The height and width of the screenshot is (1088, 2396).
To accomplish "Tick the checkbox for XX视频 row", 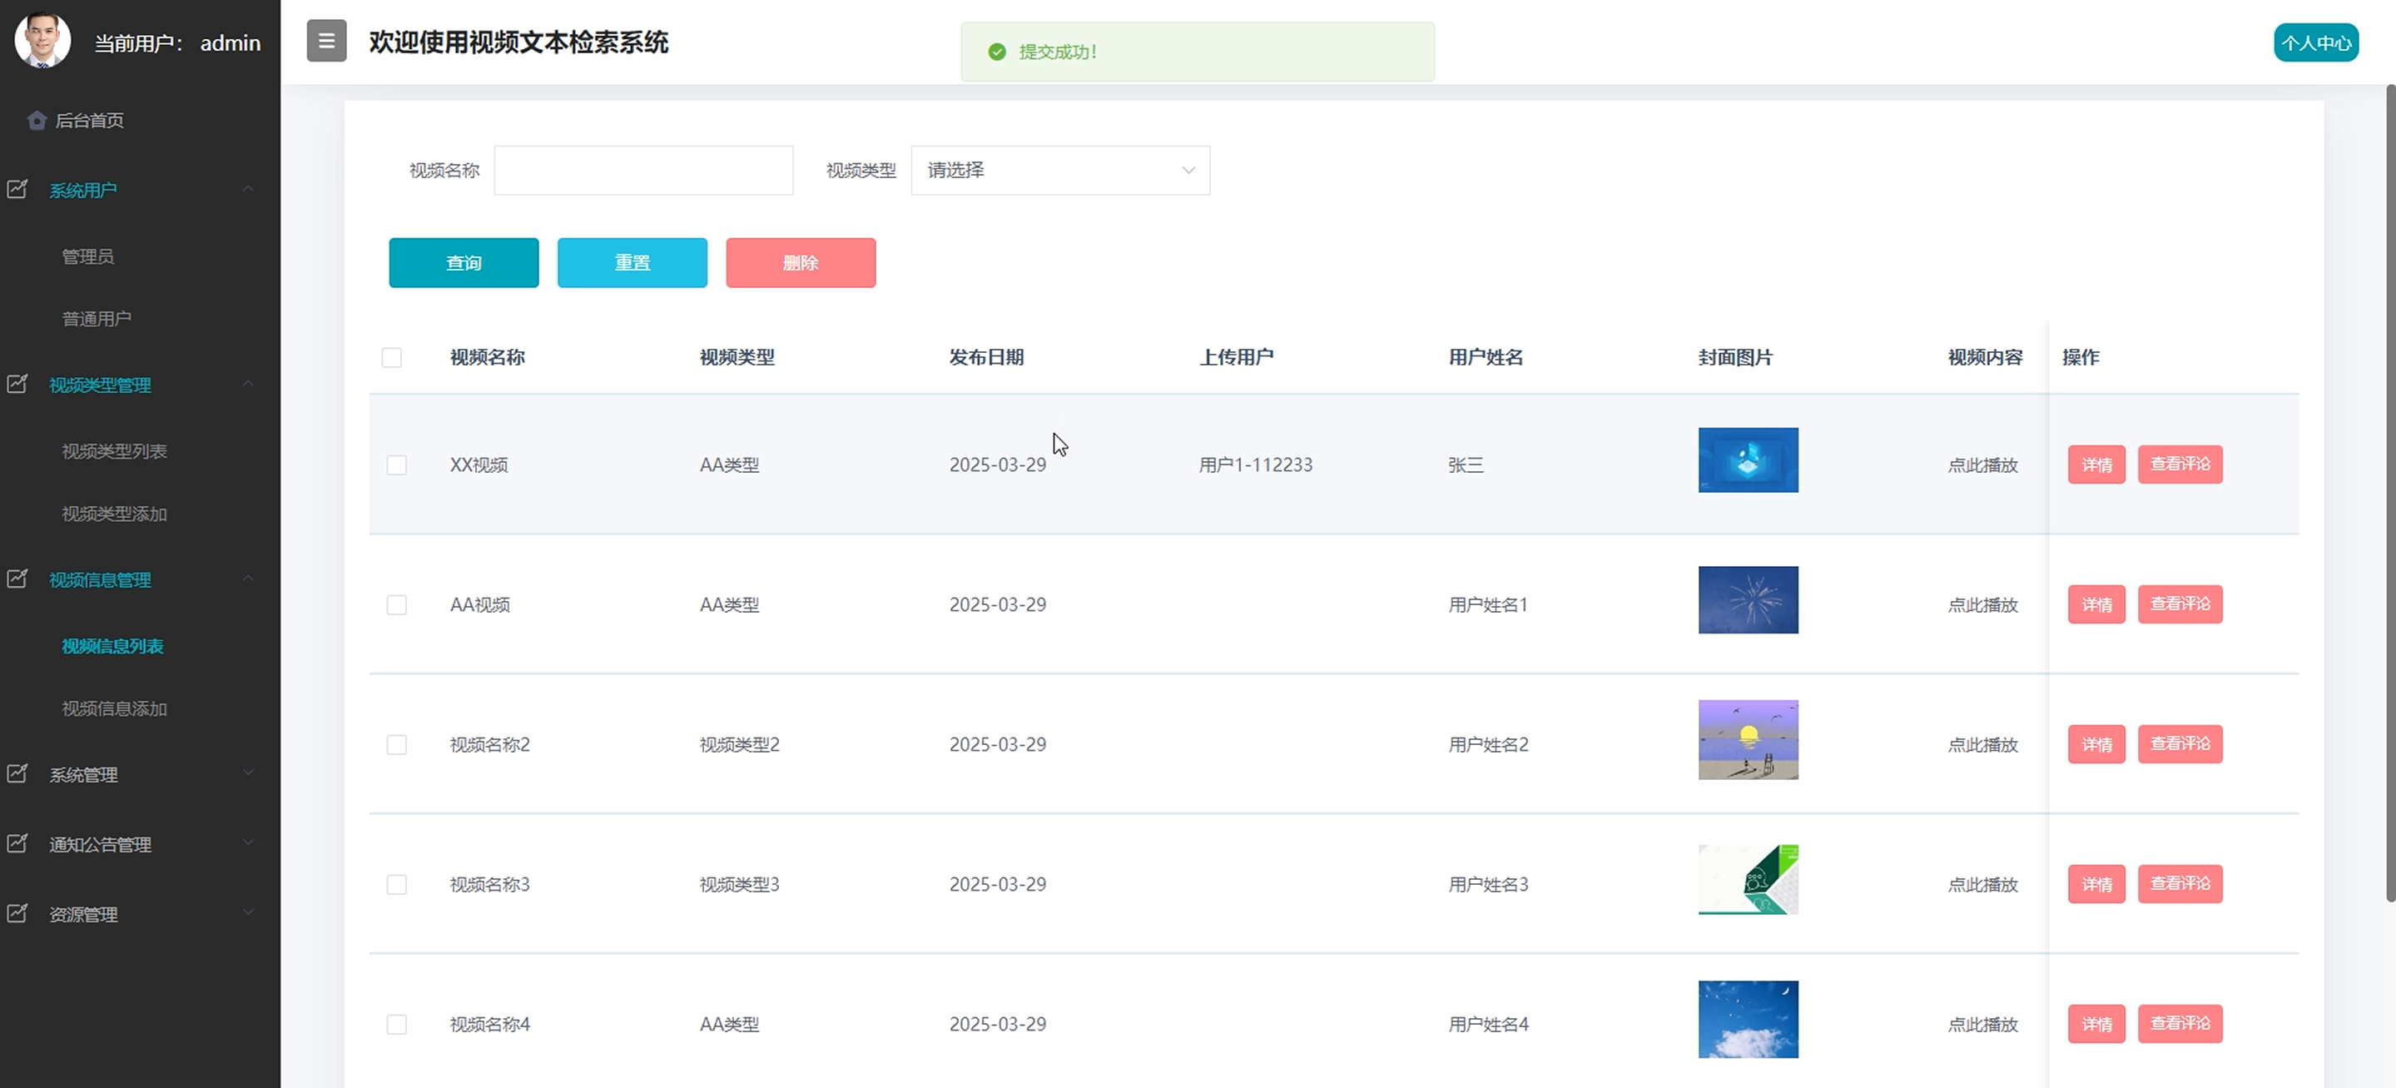I will tap(396, 465).
